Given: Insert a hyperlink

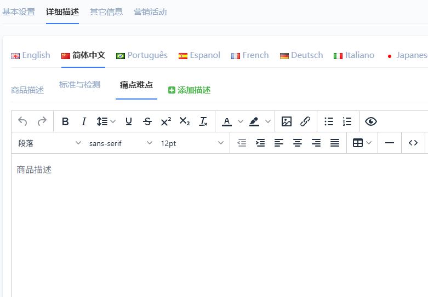Looking at the screenshot, I should tap(305, 121).
